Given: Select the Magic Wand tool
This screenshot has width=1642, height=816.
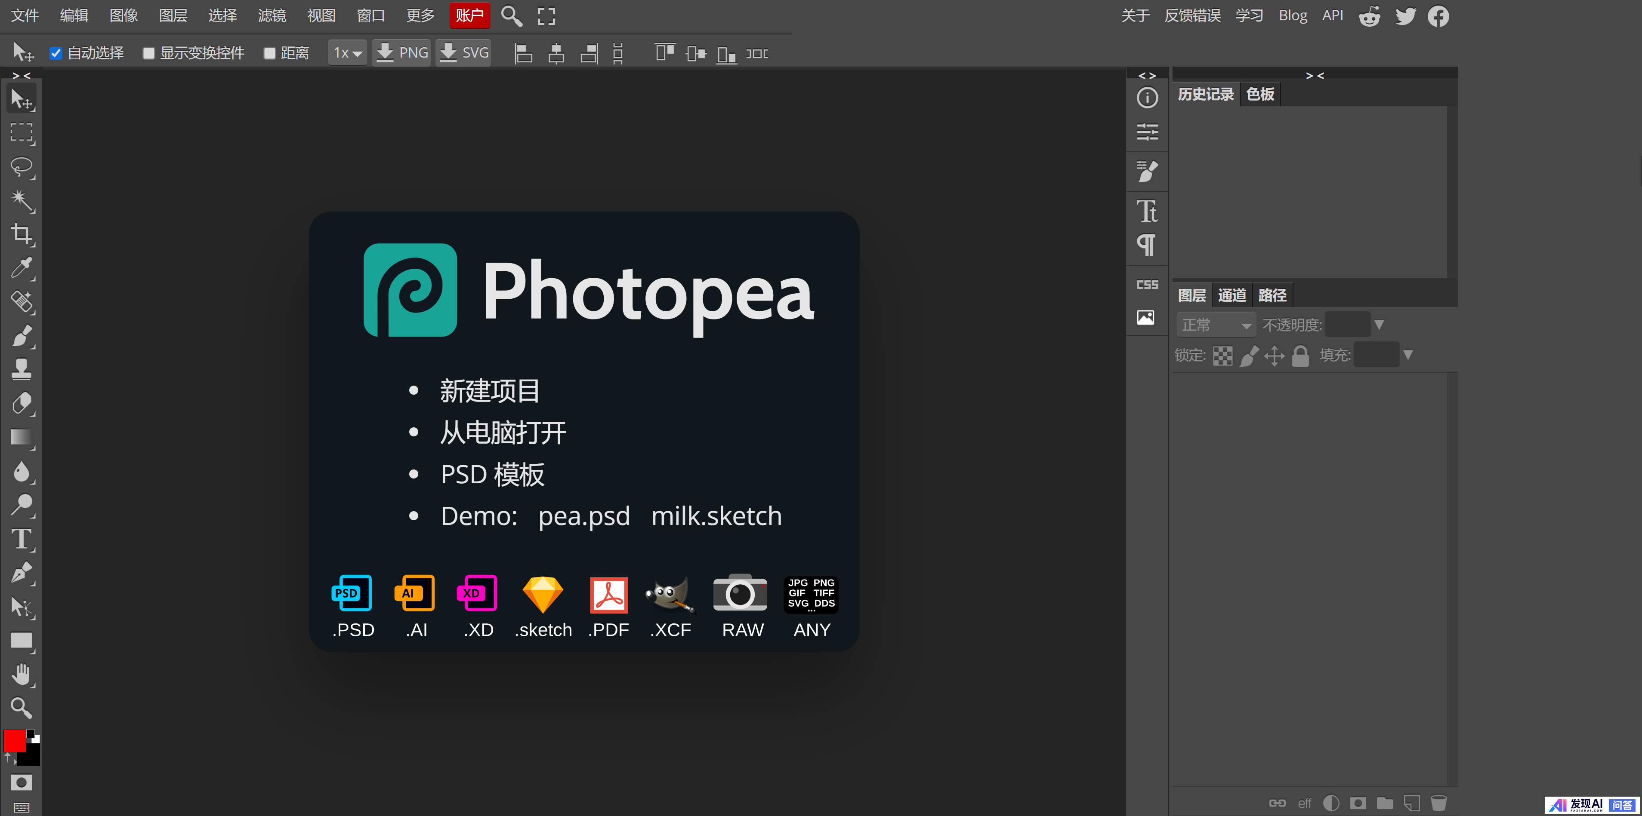Looking at the screenshot, I should [22, 201].
